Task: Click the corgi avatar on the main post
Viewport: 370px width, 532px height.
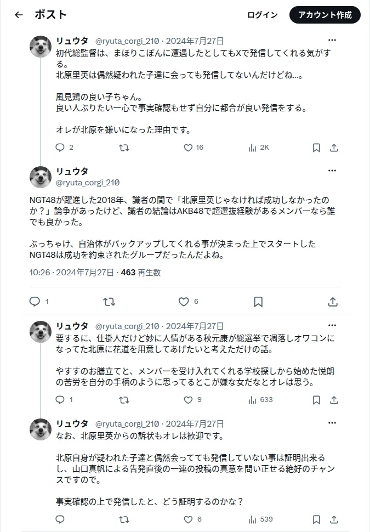Action: coord(41,177)
